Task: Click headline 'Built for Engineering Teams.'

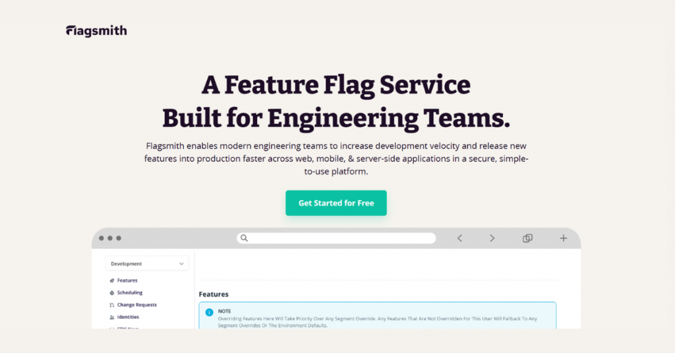Action: [336, 119]
